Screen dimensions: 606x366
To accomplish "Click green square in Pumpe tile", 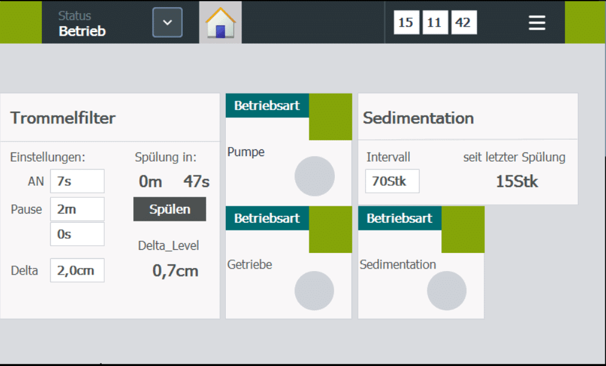I will pyautogui.click(x=330, y=117).
